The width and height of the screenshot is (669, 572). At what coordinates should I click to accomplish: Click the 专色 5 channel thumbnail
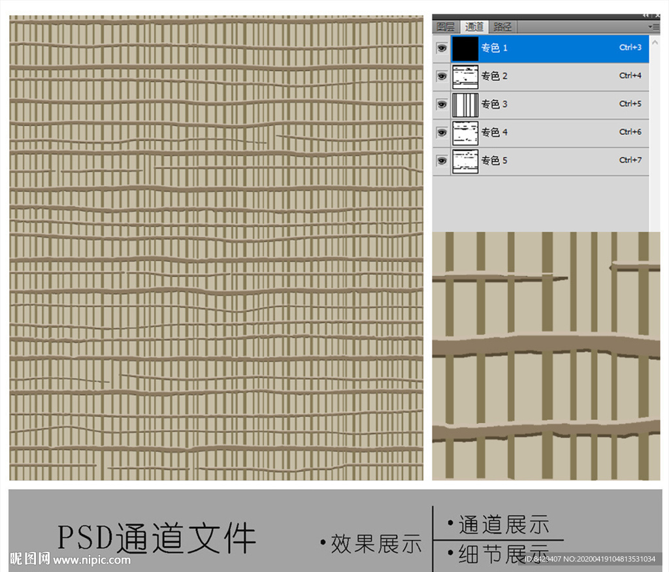tap(465, 161)
